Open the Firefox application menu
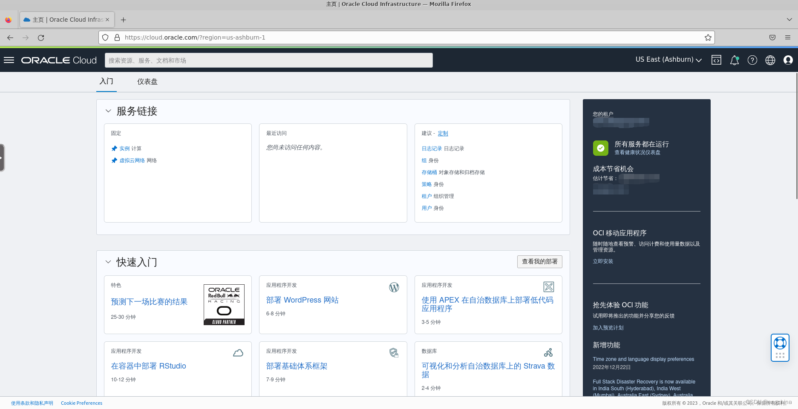 [788, 37]
